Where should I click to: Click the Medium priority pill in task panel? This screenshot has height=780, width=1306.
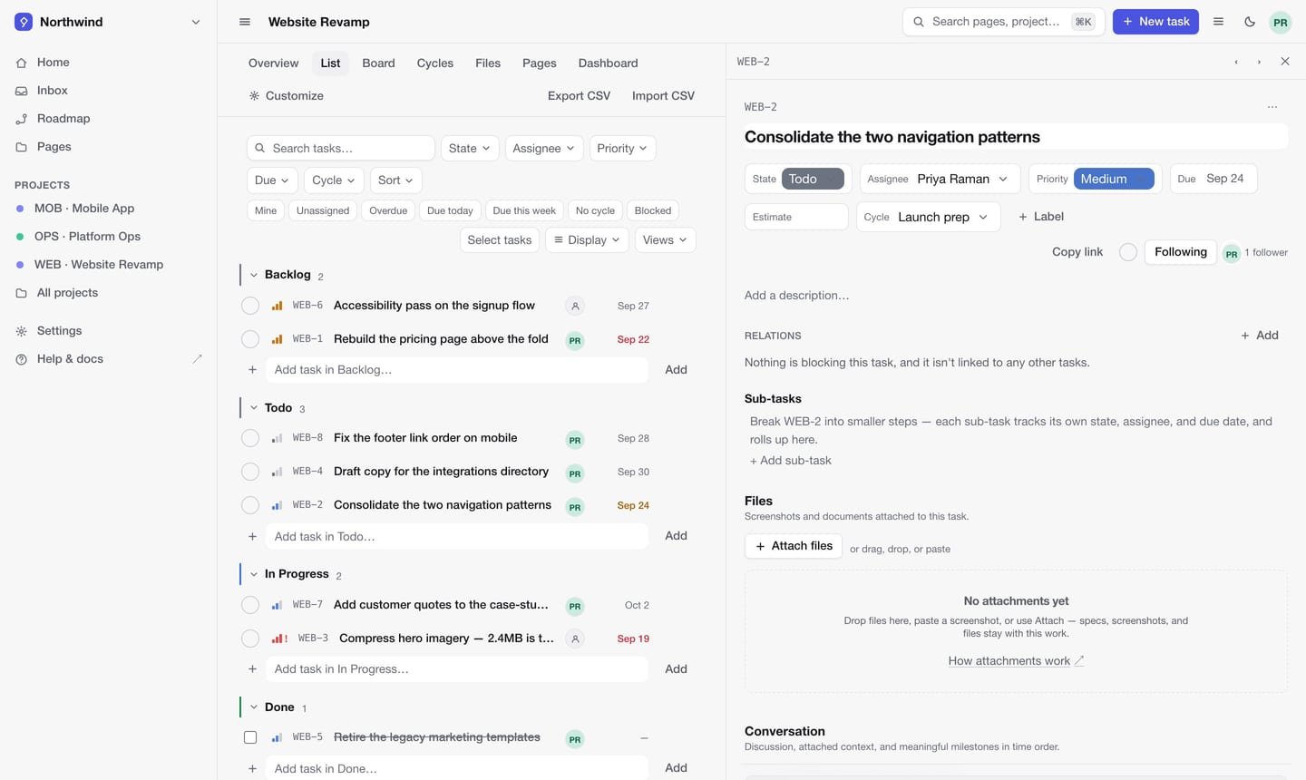1114,179
